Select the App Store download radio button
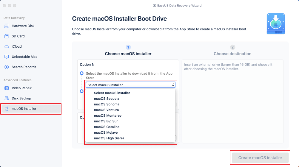299x167 pixels. (81, 73)
